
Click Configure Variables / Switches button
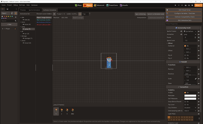click(184, 13)
